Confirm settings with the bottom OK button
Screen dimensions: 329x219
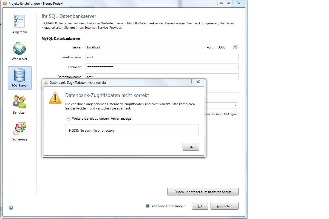pyautogui.click(x=200, y=206)
